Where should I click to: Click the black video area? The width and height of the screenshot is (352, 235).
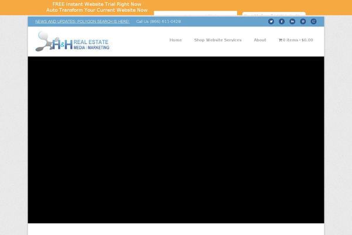176,140
